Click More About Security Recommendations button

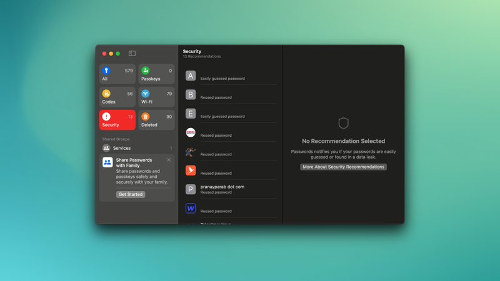[x=343, y=167]
